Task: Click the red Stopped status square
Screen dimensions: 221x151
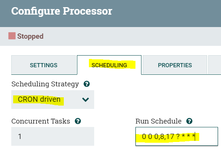Action: click(12, 36)
